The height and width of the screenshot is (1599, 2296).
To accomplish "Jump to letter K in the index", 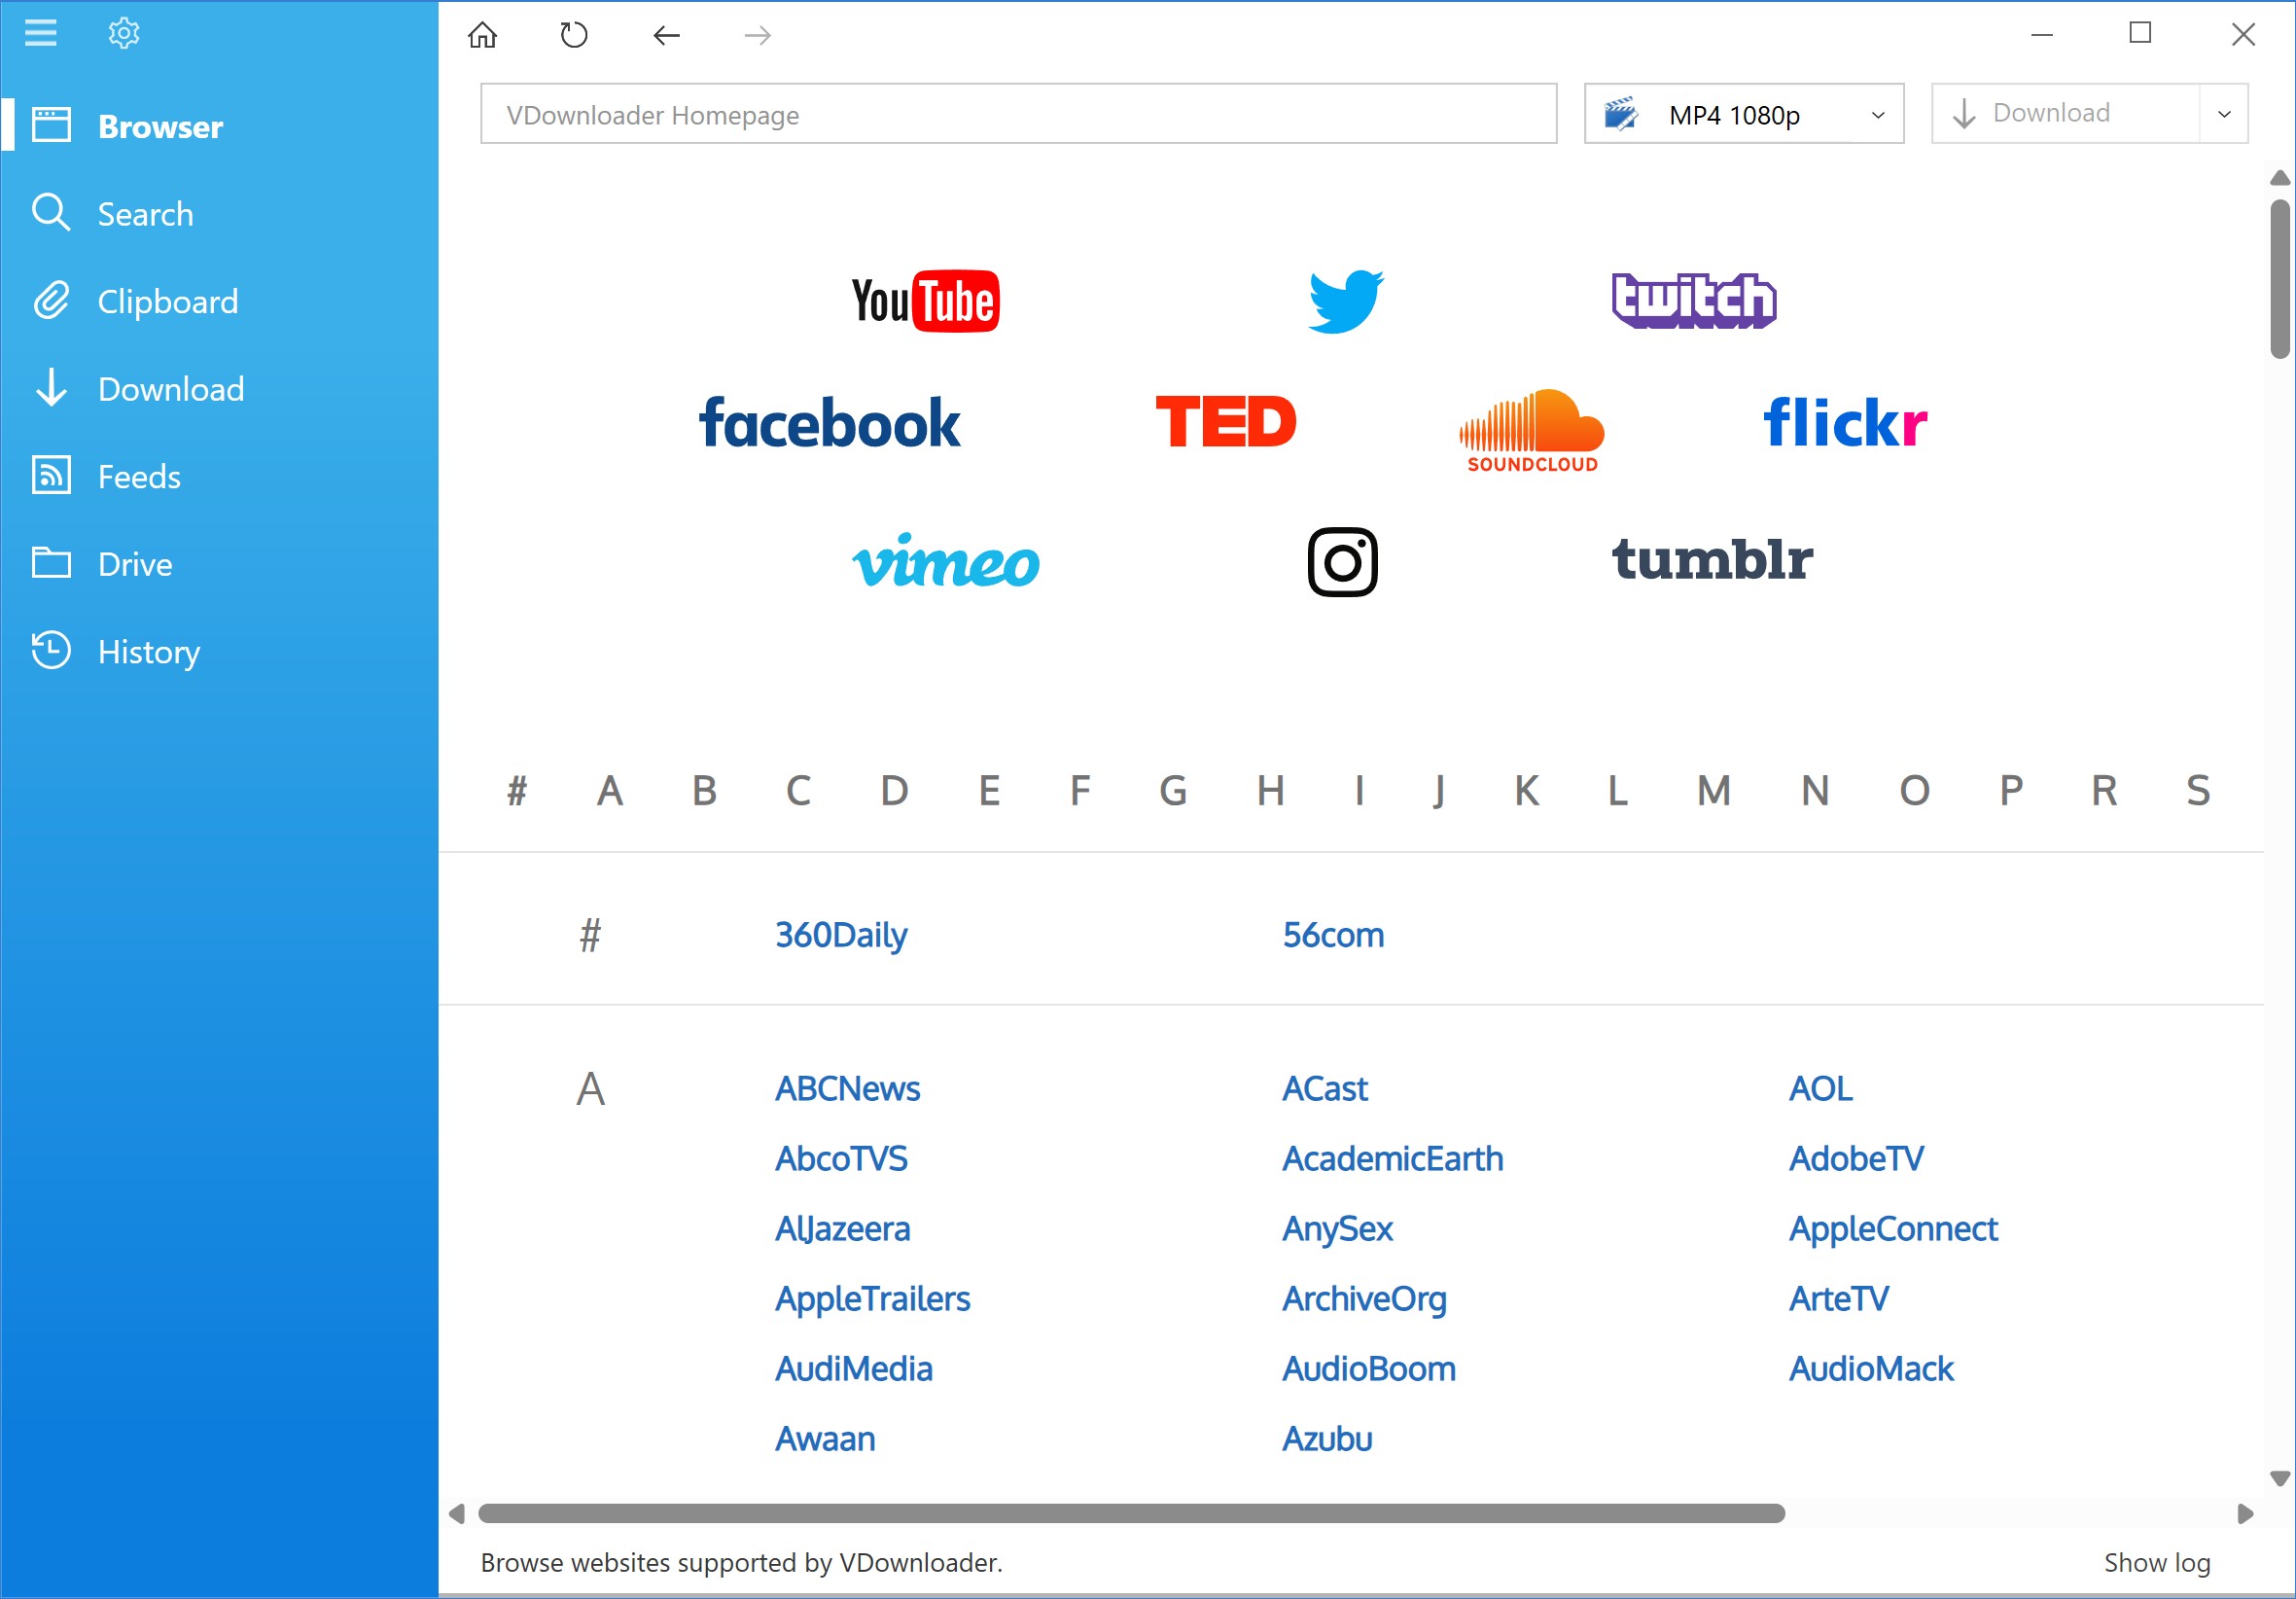I will point(1526,790).
